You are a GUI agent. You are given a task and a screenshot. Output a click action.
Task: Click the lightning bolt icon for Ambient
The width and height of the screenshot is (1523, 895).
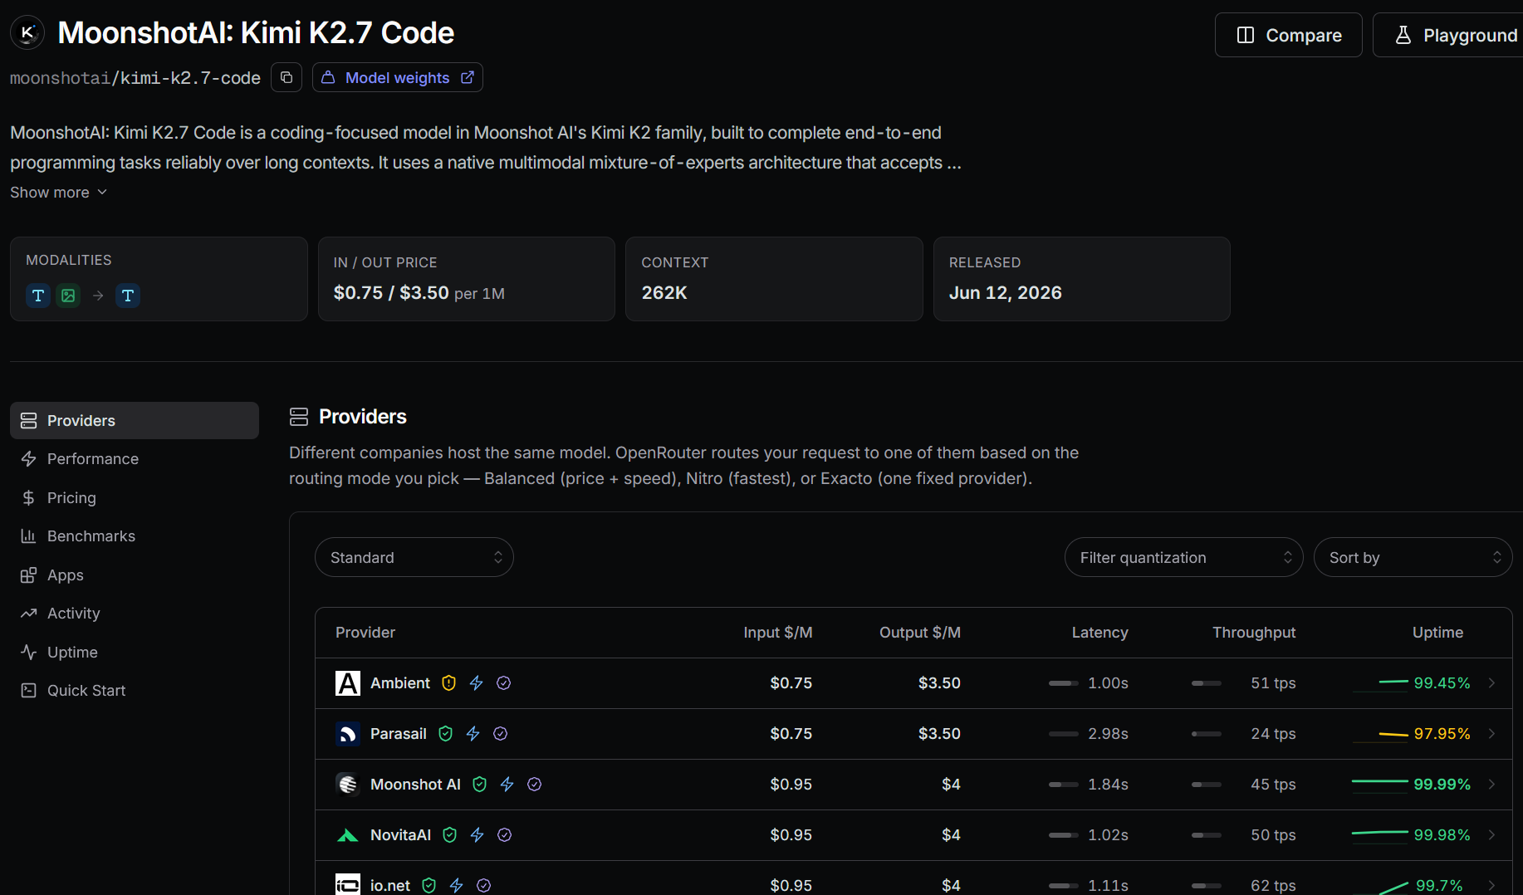click(x=477, y=683)
